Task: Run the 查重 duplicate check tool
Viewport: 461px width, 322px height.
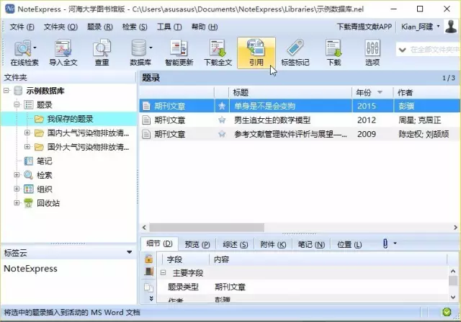Action: coord(102,53)
